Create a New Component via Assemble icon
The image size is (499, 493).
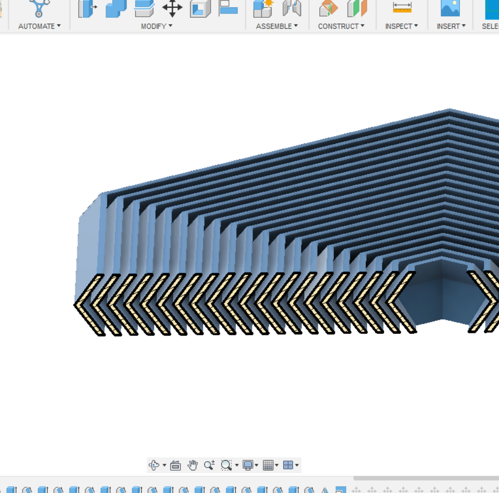click(263, 8)
